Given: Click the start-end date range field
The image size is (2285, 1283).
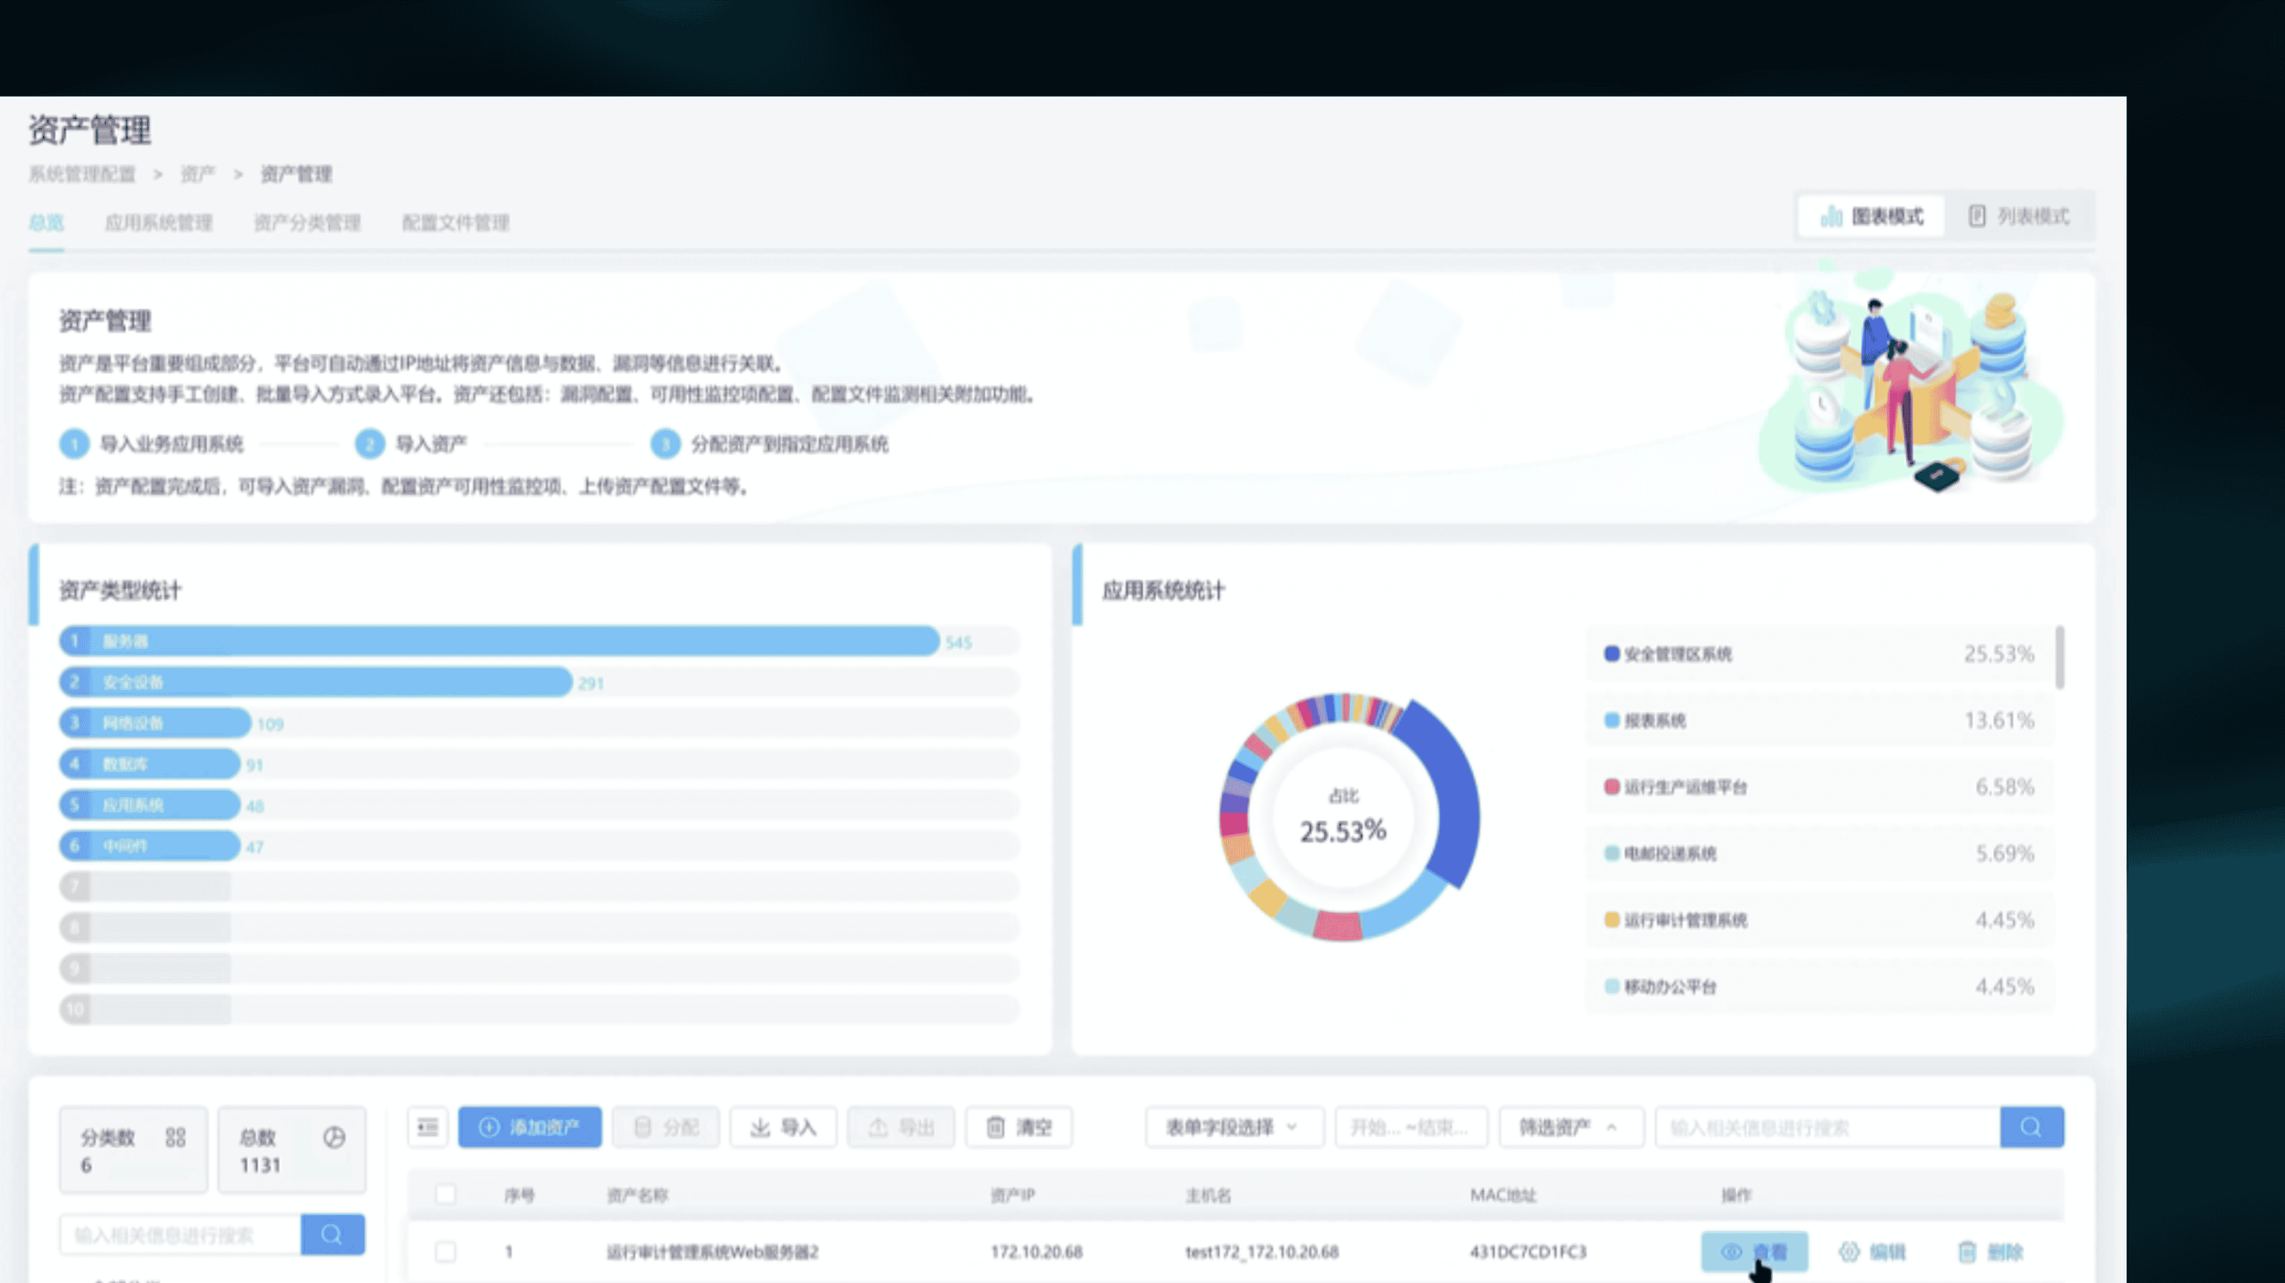Looking at the screenshot, I should click(x=1410, y=1127).
